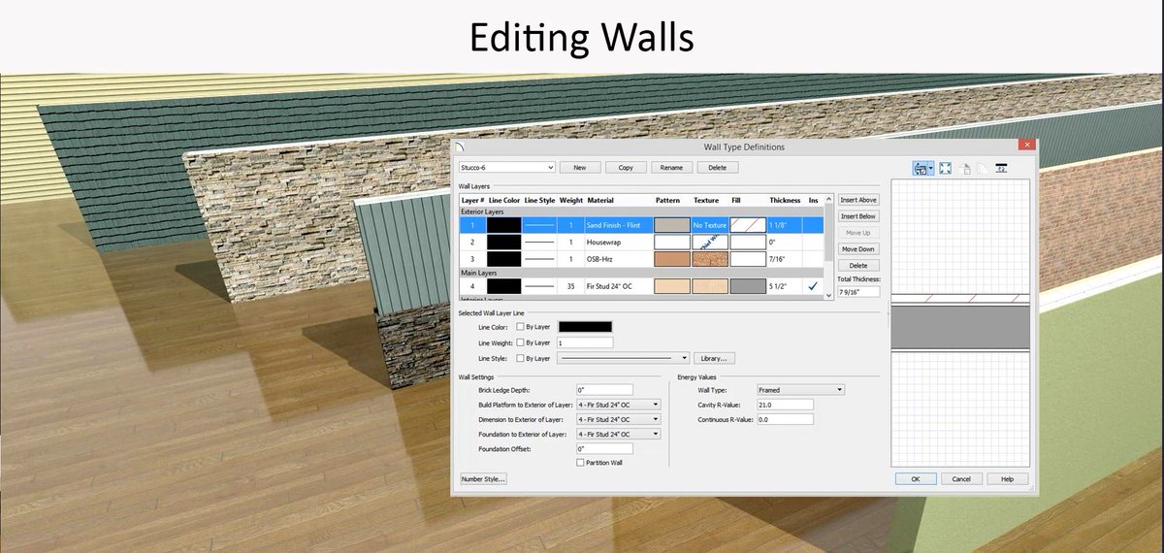
Task: Click the Brick Ledge Depth field
Action: pos(604,389)
